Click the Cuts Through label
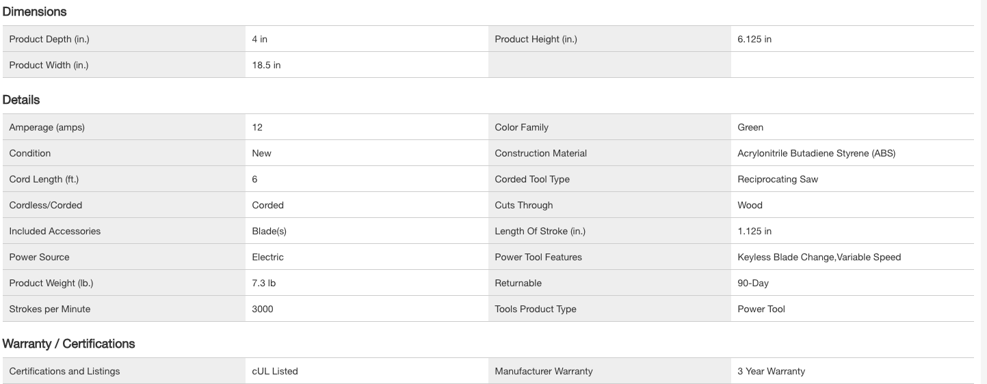This screenshot has height=384, width=987. [x=523, y=206]
